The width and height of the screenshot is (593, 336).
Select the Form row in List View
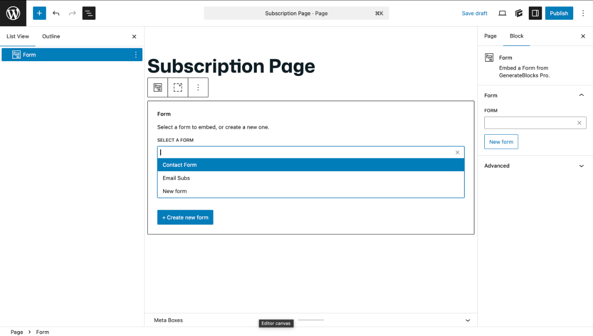point(72,55)
